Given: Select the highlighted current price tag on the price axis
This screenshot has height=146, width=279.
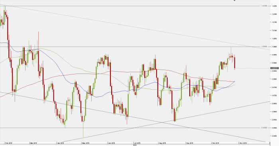Looking at the screenshot, I should coord(274,68).
